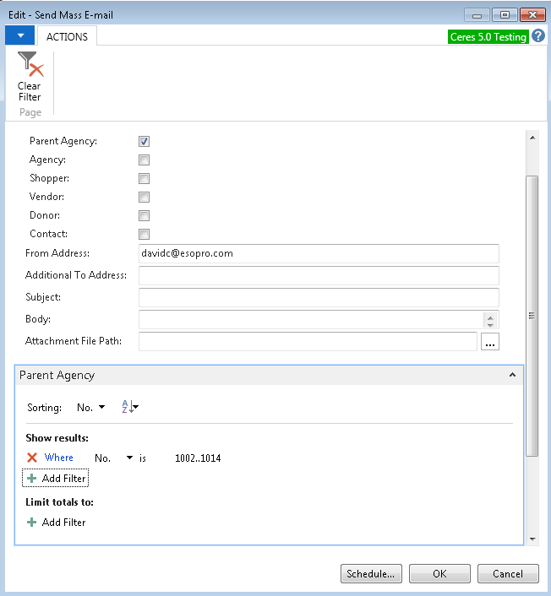Click the Add Filter button under Show results
551x596 pixels.
[56, 479]
